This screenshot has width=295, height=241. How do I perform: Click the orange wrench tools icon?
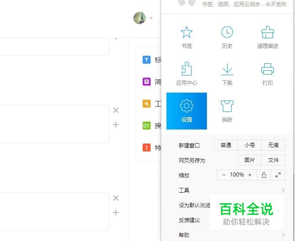(147, 104)
